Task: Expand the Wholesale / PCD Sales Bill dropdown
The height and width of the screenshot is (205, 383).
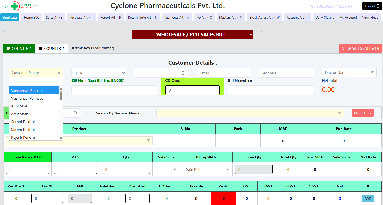Action: [192, 34]
